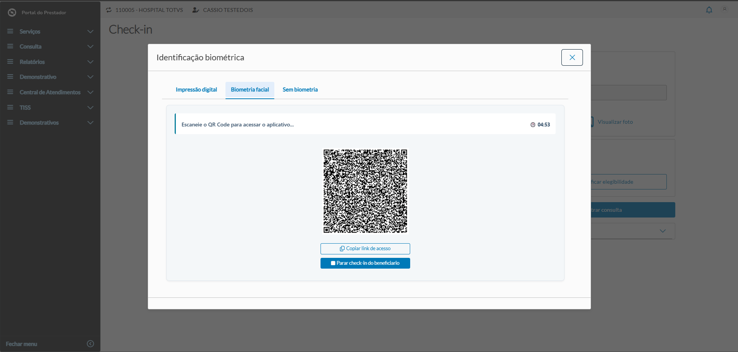Open the user profile avatar icon
Image resolution: width=738 pixels, height=352 pixels.
[x=725, y=9]
